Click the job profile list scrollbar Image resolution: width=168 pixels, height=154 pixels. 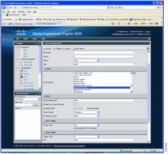tap(132, 82)
